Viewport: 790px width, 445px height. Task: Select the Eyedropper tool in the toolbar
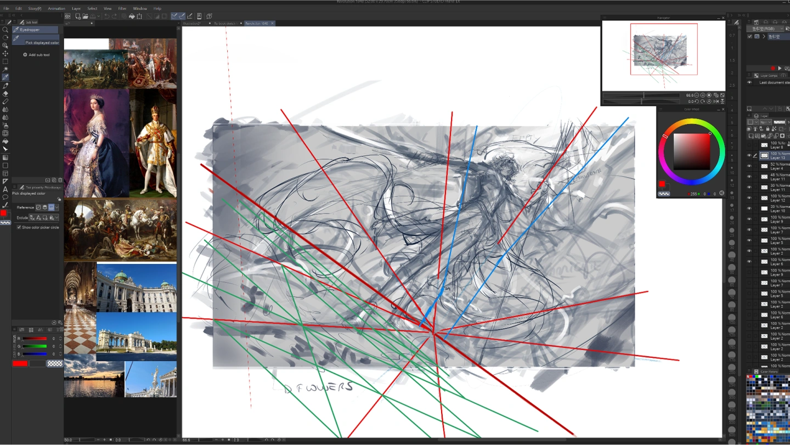(x=5, y=77)
